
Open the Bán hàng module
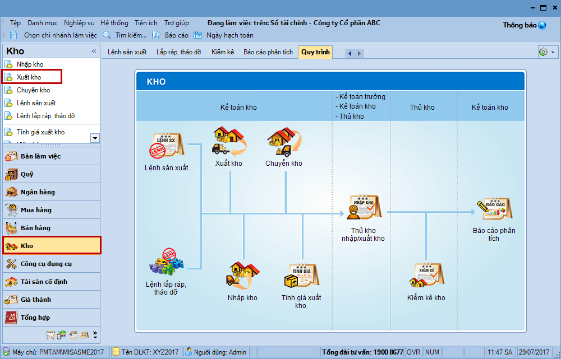click(x=35, y=228)
